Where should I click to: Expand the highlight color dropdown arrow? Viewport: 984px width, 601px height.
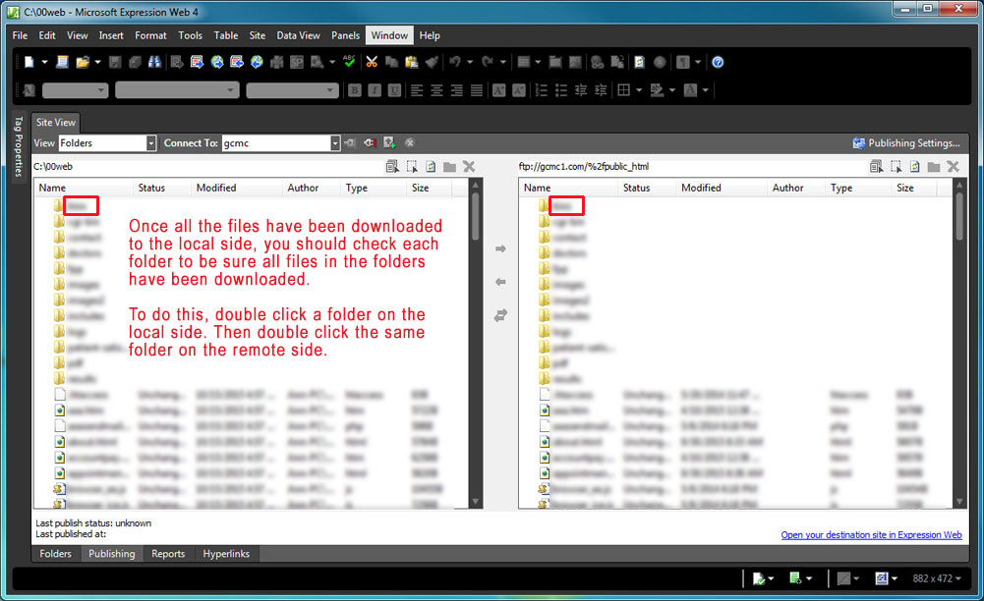(672, 90)
